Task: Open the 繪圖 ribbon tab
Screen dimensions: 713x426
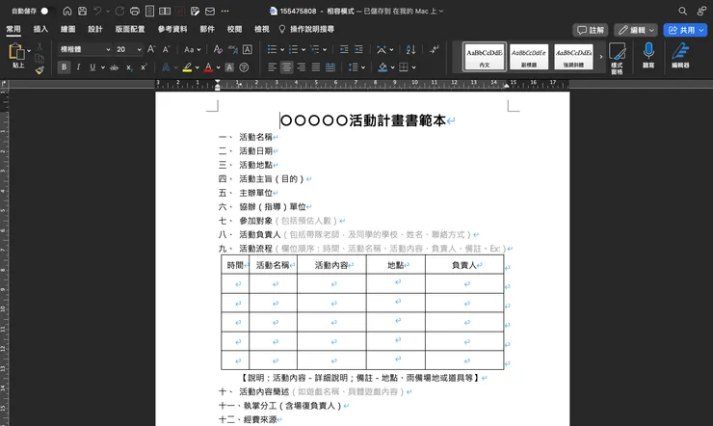Action: [67, 29]
